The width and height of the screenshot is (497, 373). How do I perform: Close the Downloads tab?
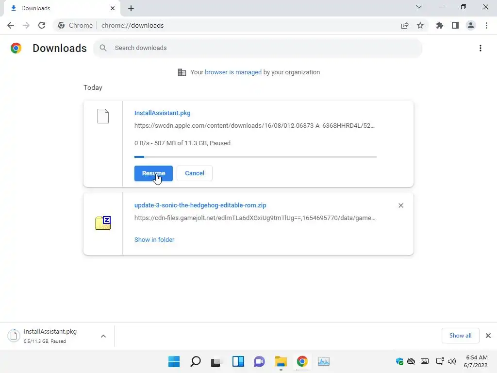click(113, 8)
